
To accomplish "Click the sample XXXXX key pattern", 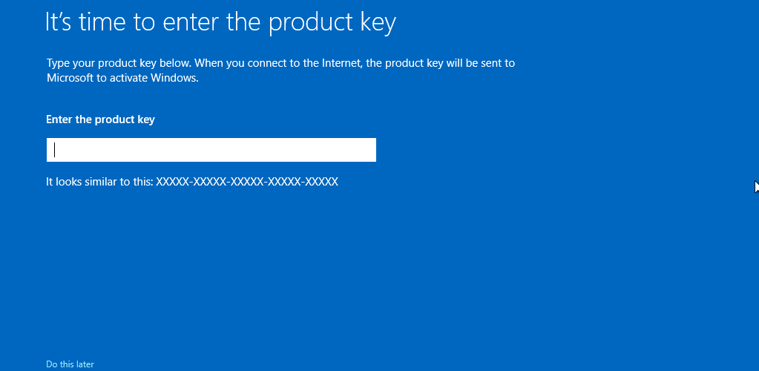I will coord(247,182).
